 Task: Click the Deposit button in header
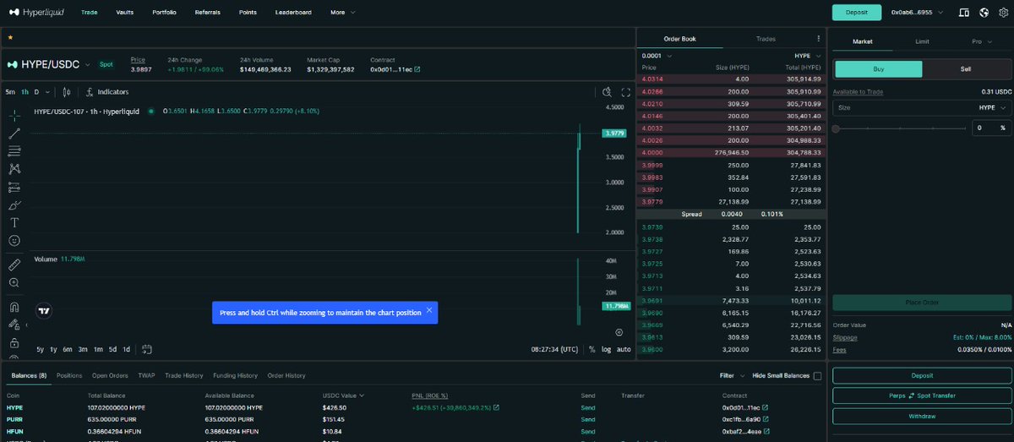click(856, 13)
